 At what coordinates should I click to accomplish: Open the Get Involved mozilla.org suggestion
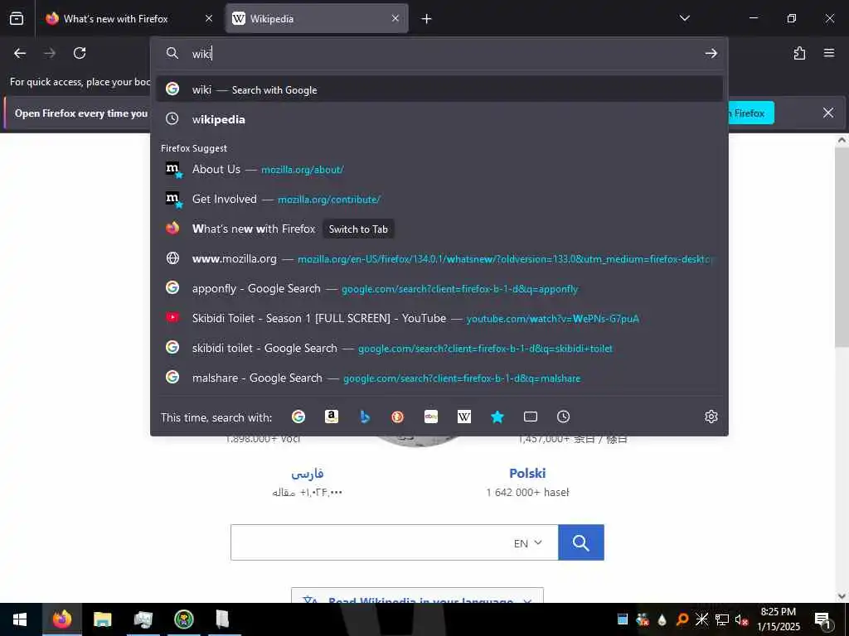pos(439,199)
